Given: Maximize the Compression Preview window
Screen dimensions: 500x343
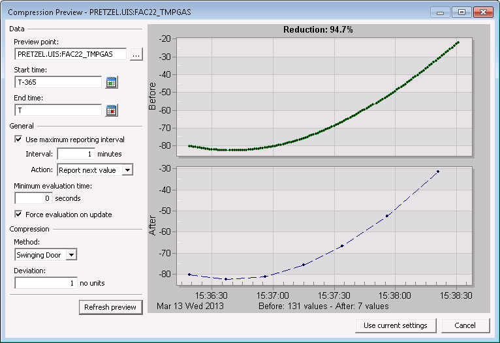Looking at the screenshot, I should (x=461, y=12).
